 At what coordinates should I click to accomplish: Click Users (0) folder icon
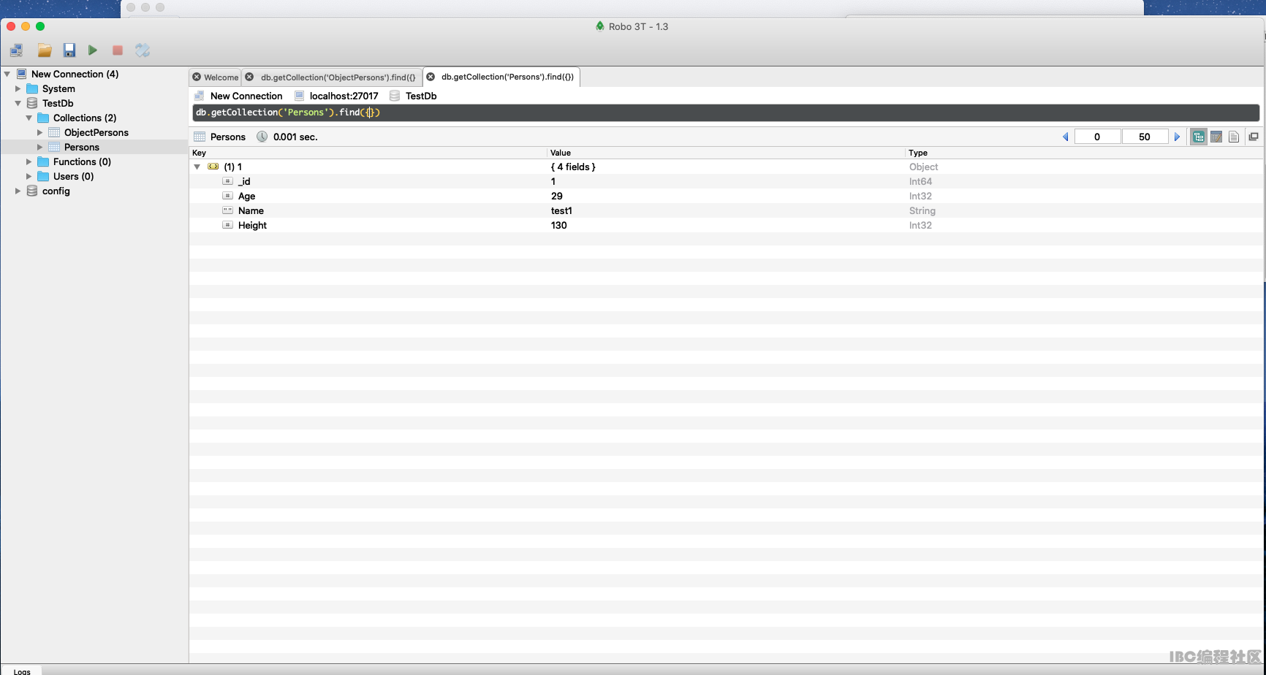[43, 176]
